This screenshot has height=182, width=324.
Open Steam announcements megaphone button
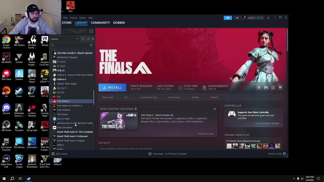tap(228, 18)
